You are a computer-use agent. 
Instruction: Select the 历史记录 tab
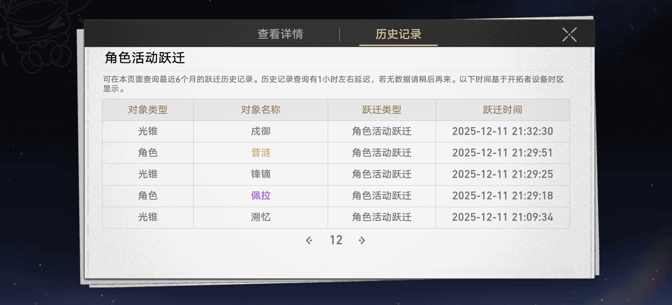398,34
